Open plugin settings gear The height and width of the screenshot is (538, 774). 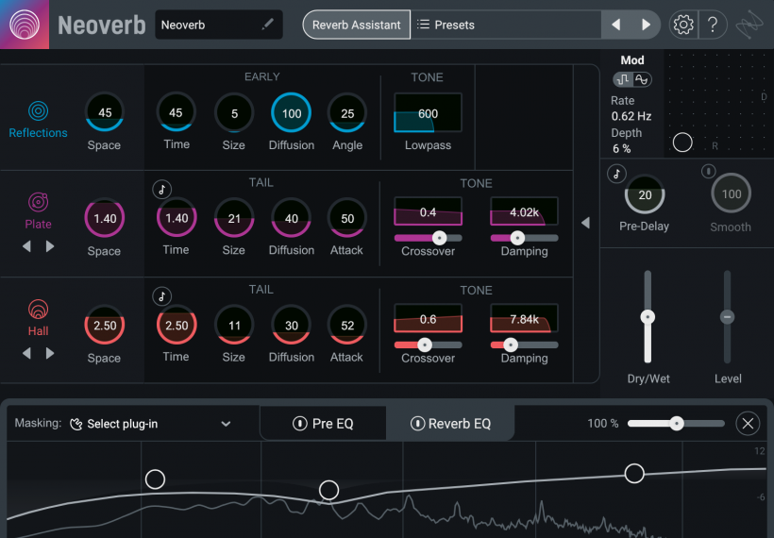[x=683, y=25]
